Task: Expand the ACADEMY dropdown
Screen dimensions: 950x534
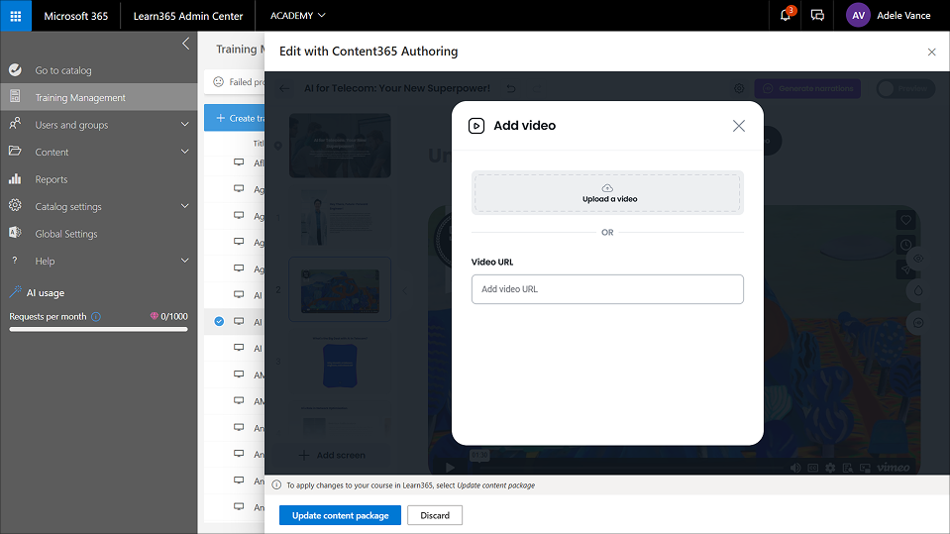Action: (x=297, y=15)
